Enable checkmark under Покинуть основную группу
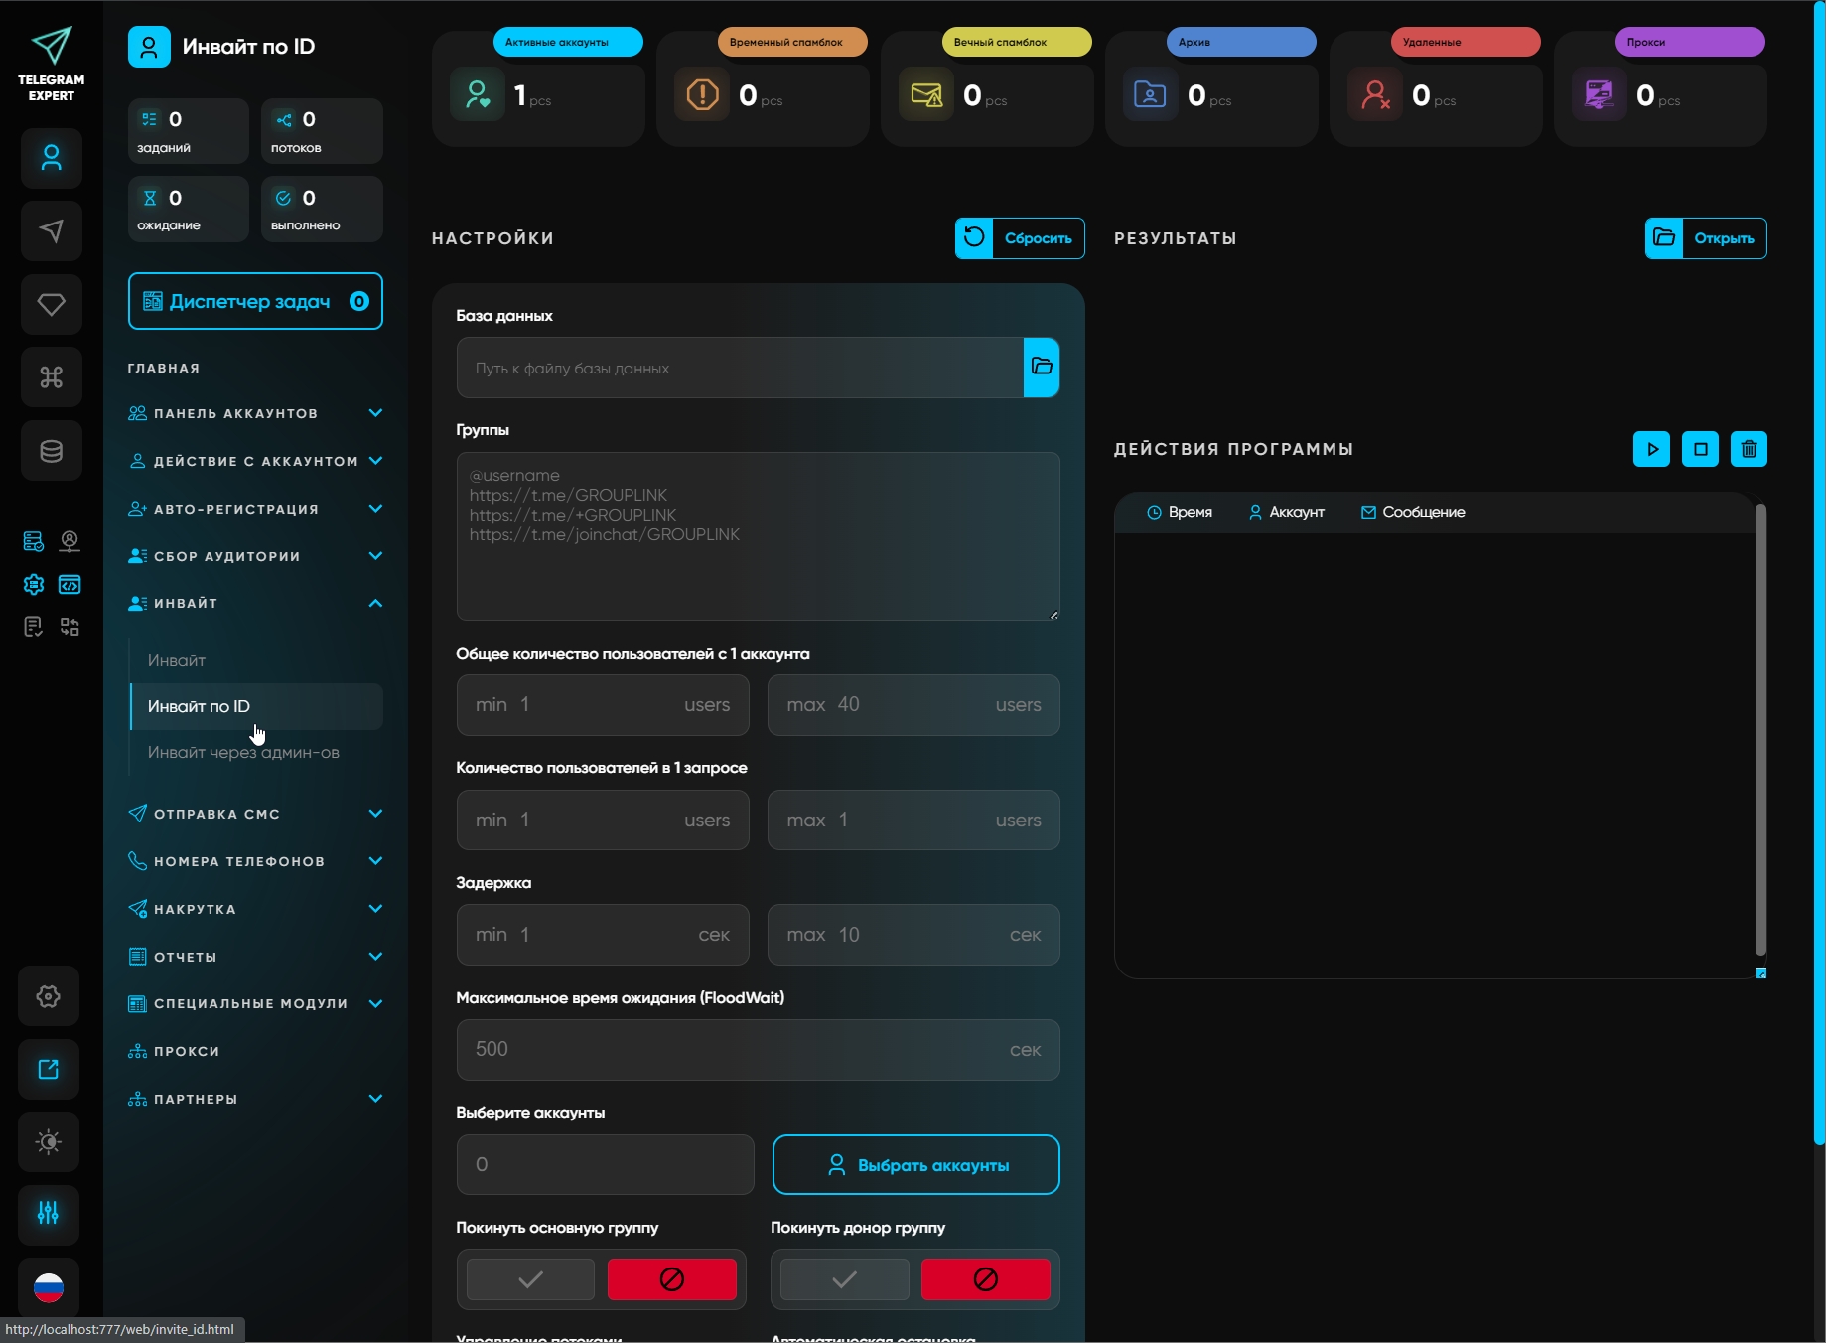1826x1343 pixels. pyautogui.click(x=531, y=1279)
